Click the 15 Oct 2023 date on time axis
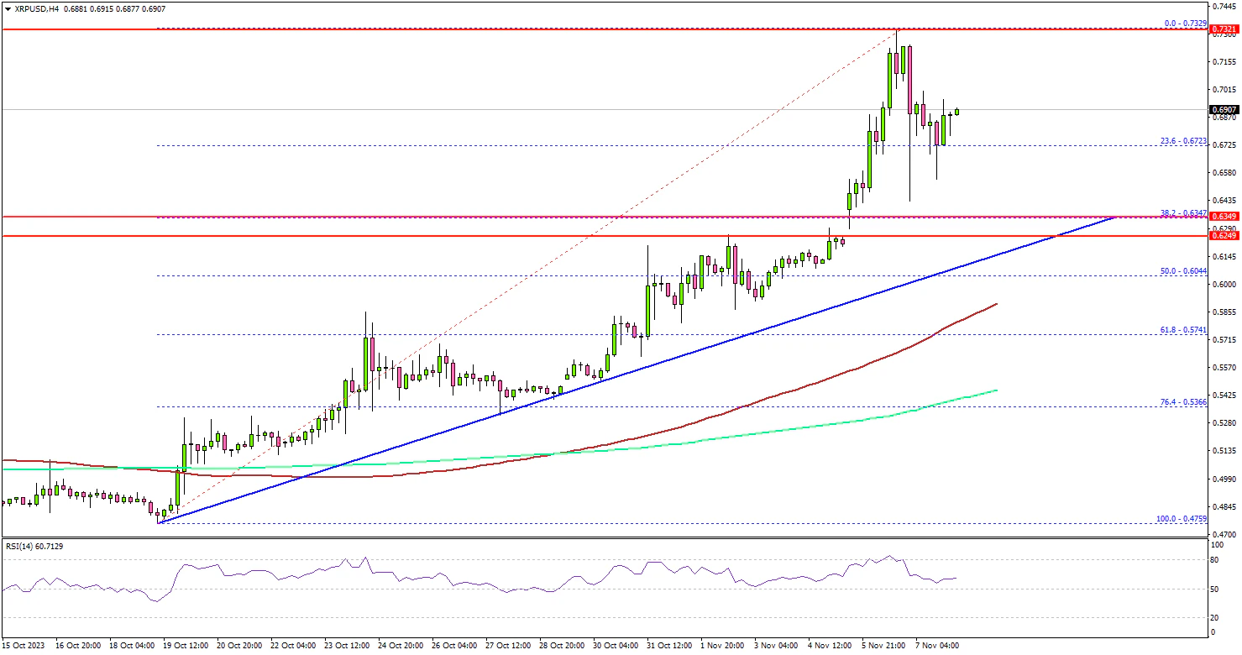 point(23,646)
